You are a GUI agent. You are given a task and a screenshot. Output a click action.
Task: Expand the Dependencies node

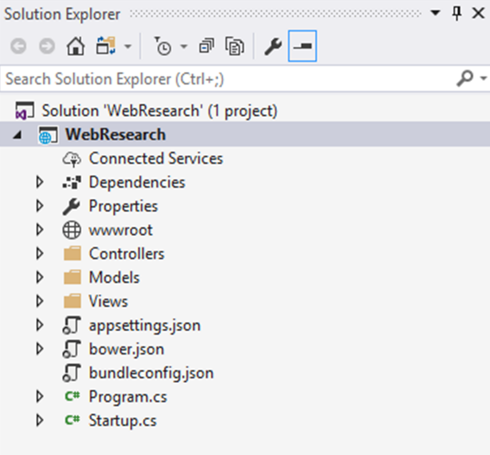pos(40,182)
